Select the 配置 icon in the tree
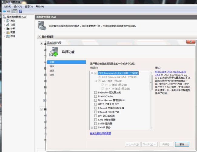Viewport: 197px width, 152px height. coord(8,32)
